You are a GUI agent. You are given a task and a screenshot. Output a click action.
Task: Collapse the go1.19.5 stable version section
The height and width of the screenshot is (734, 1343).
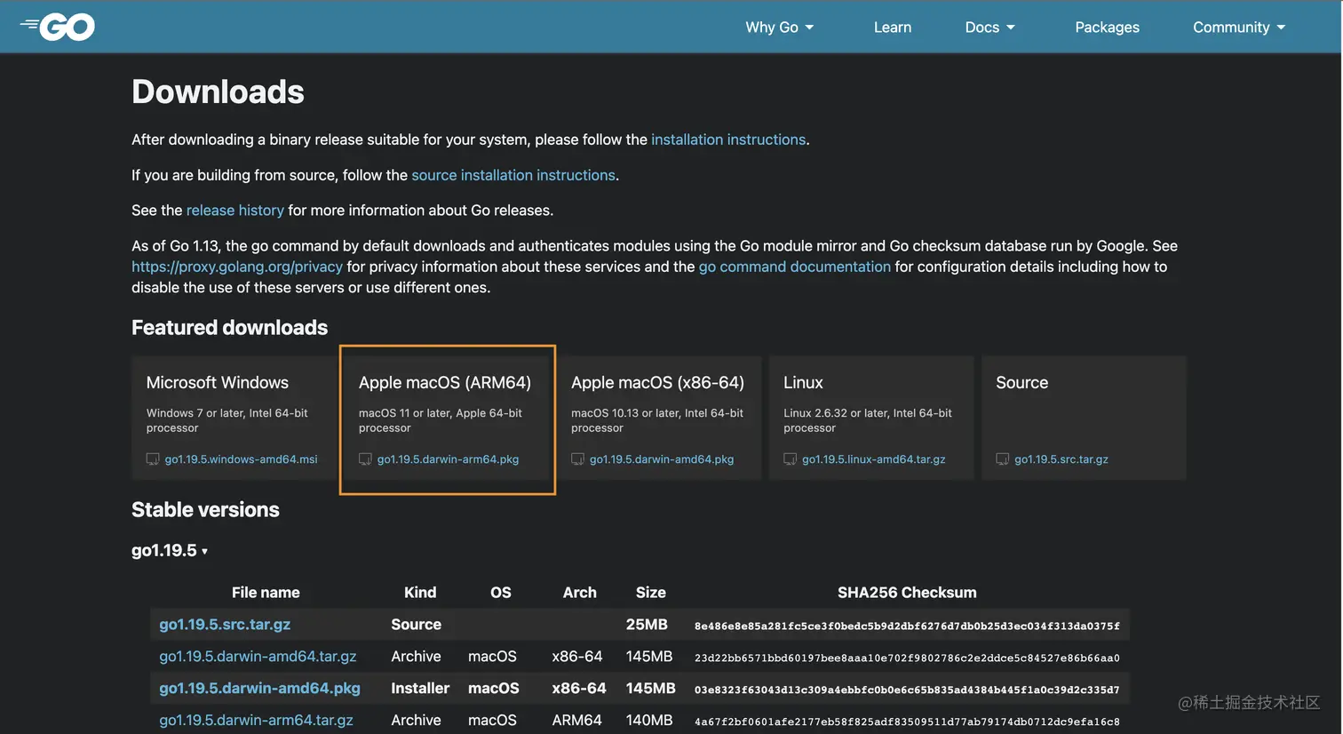(x=170, y=551)
